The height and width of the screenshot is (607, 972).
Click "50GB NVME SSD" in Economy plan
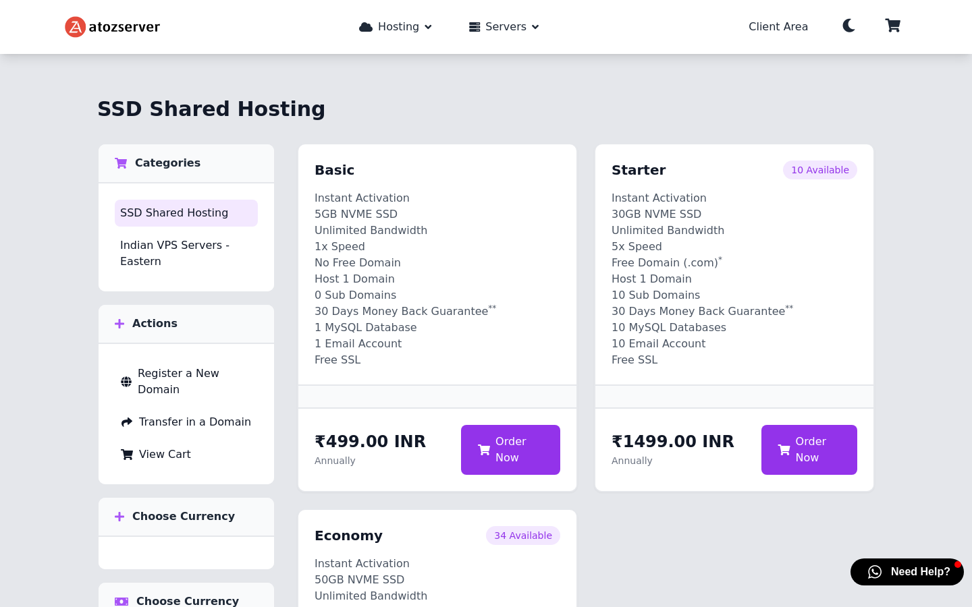coord(359,580)
